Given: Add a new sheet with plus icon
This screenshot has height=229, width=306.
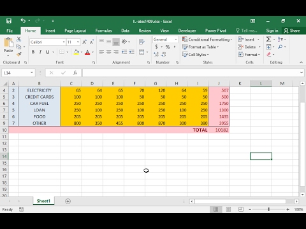Looking at the screenshot, I should 68,201.
